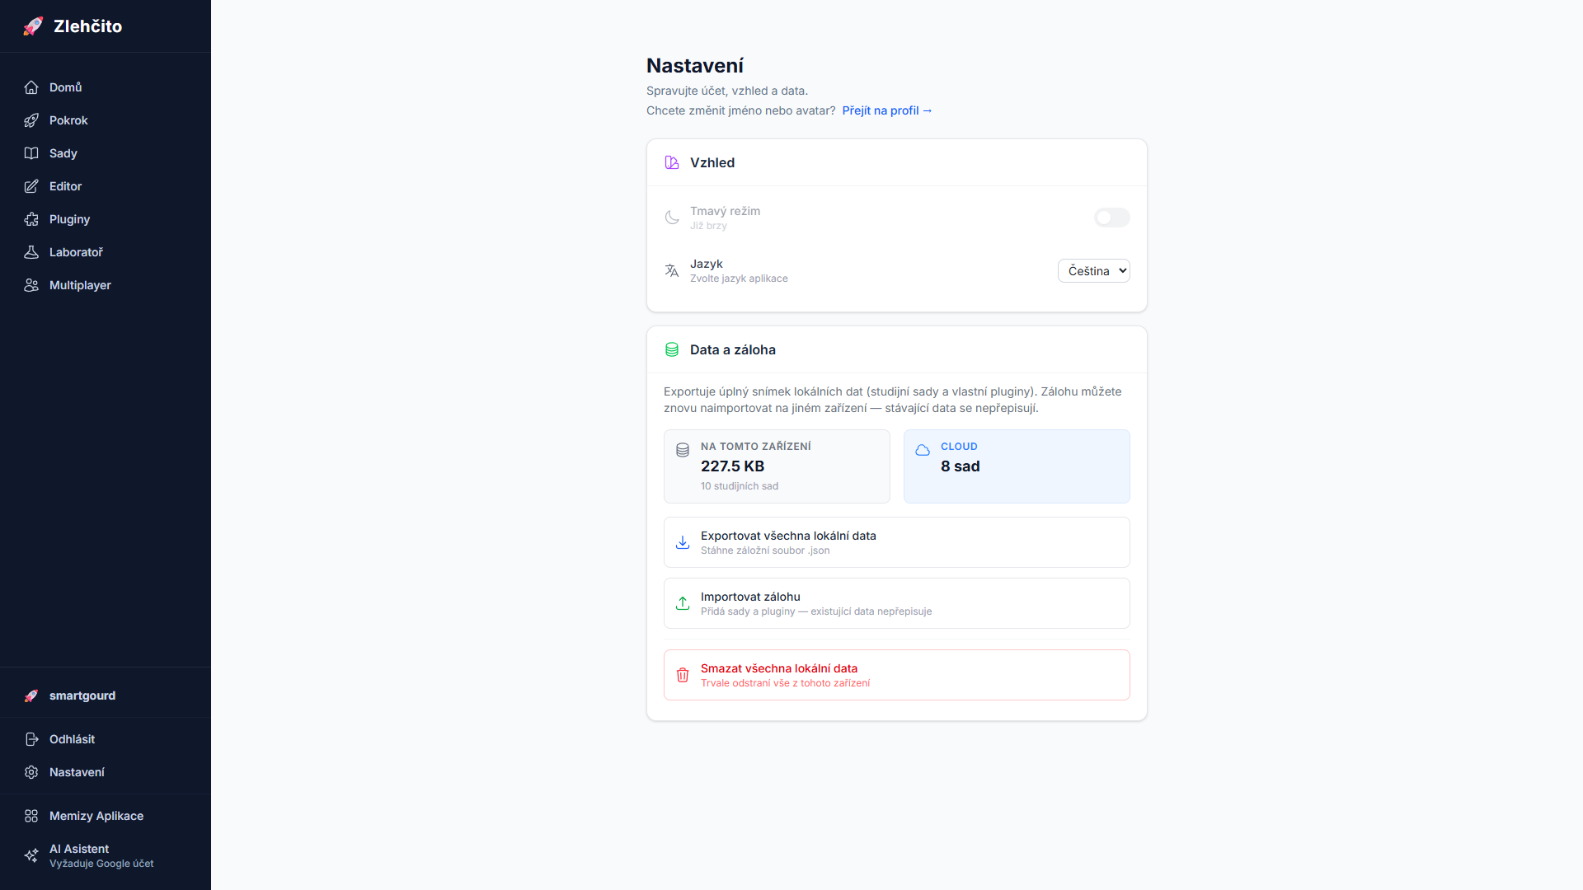Click the Nastavení gear icon
Viewport: 1583px width, 890px height.
click(31, 772)
